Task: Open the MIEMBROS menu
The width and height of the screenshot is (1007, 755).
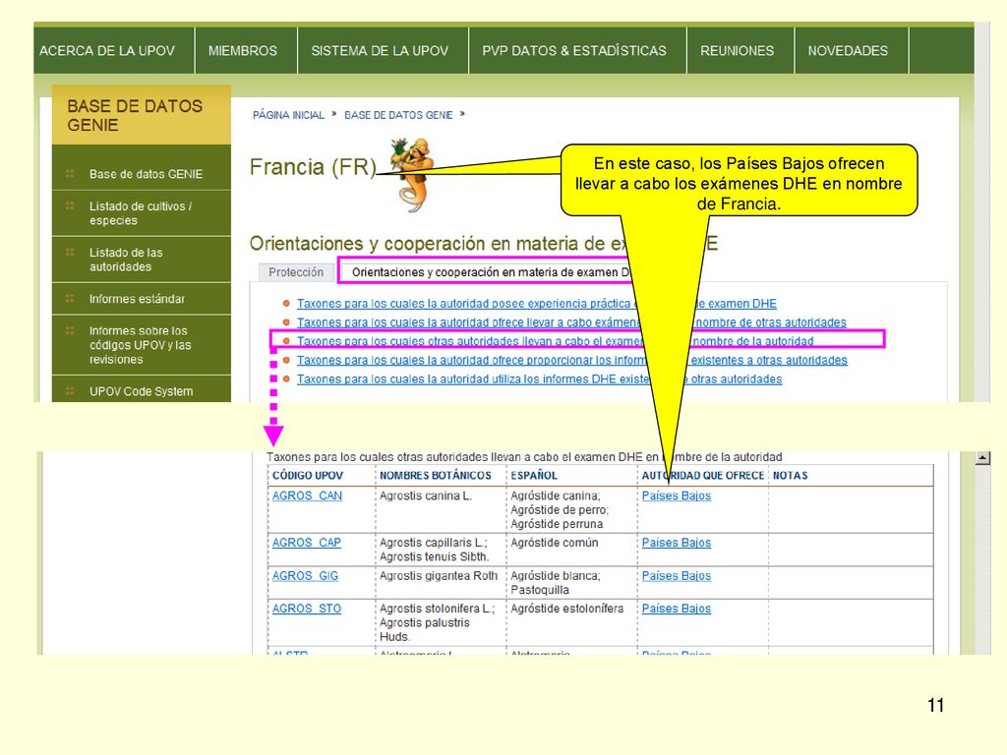Action: 242,51
